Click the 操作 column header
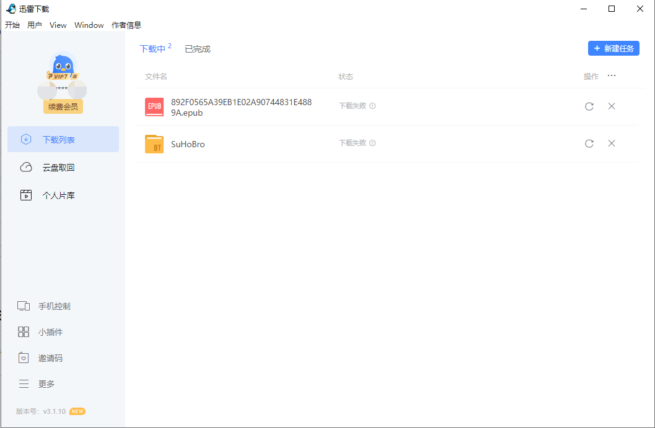 (591, 76)
